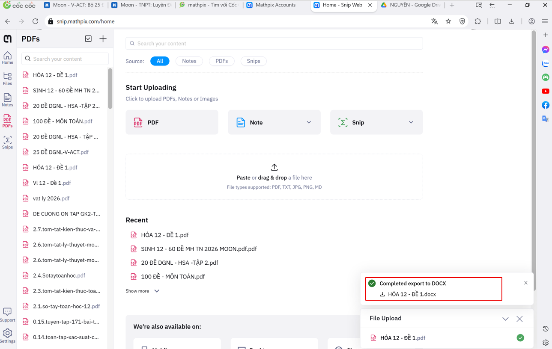552x349 pixels.
Task: Switch to the Google Drive browser tab
Action: [410, 5]
